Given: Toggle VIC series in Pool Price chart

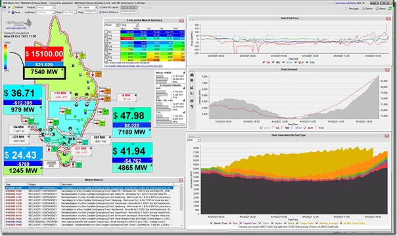Looking at the screenshot, I should [x=273, y=62].
